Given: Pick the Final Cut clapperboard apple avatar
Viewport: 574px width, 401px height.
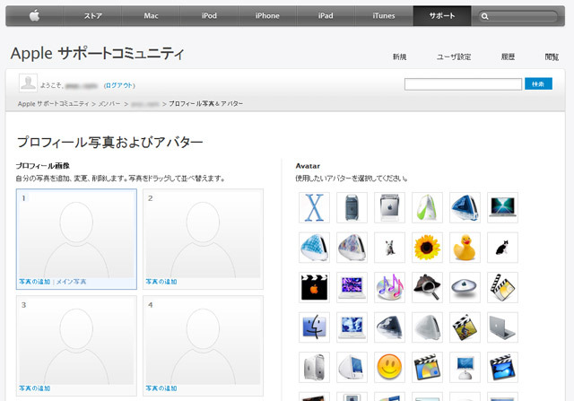Looking at the screenshot, I should click(314, 287).
